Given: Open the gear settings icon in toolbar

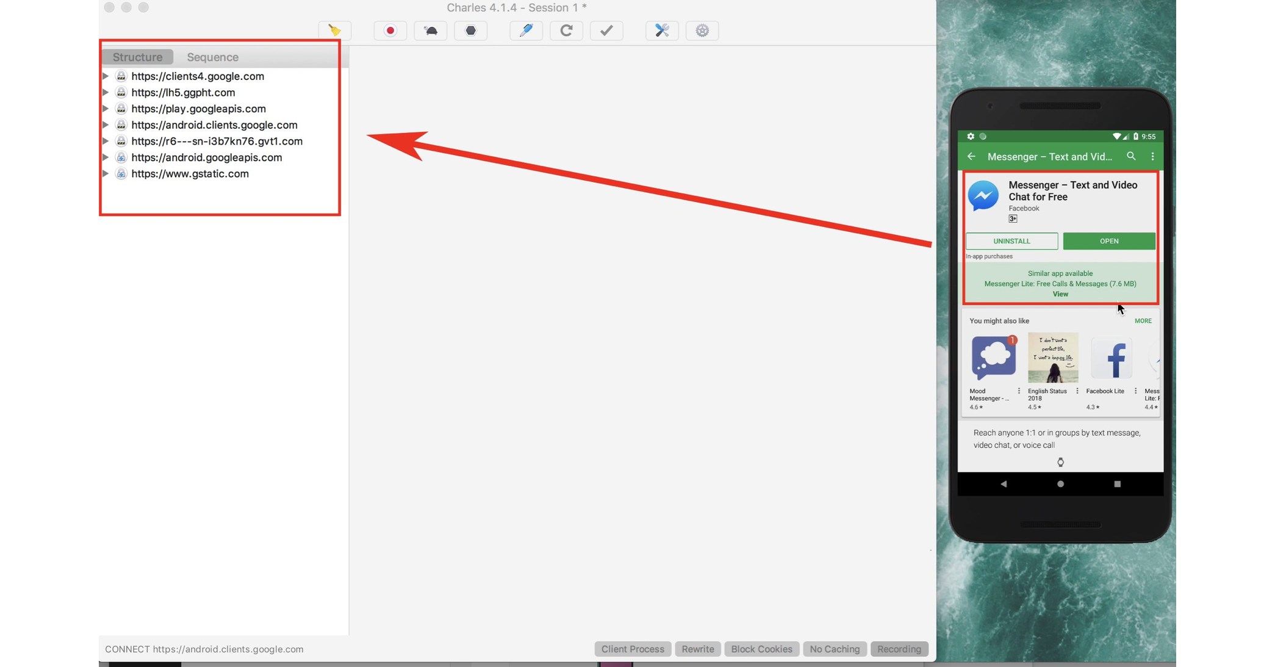Looking at the screenshot, I should pos(702,31).
